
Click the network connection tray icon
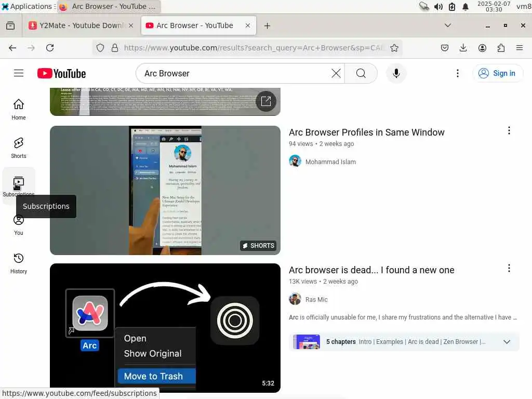point(424,6)
